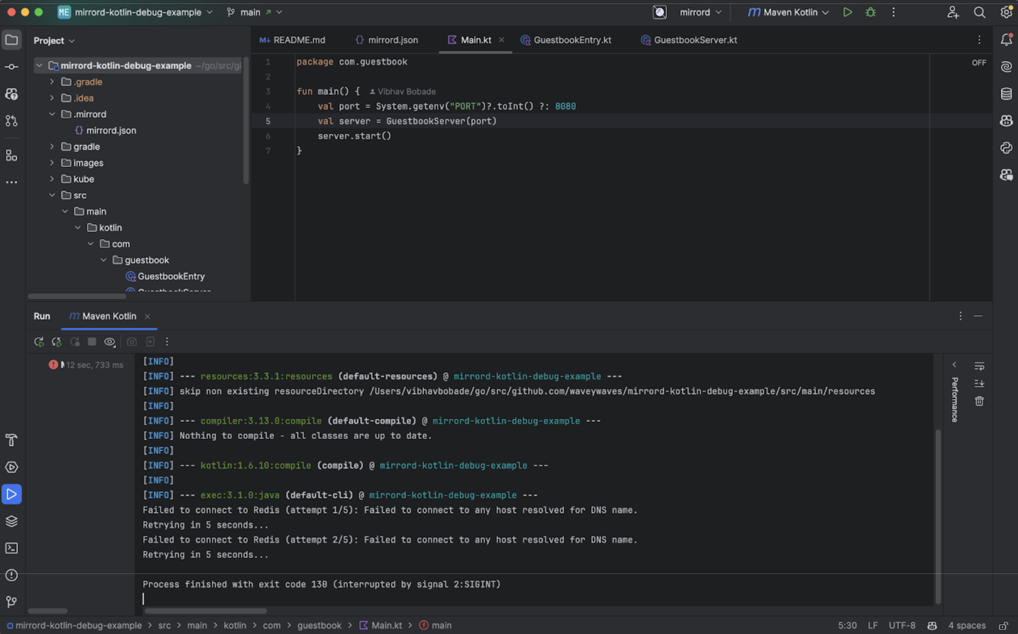Open the Maven Kotlin run configuration dropdown
Image resolution: width=1018 pixels, height=634 pixels.
787,12
